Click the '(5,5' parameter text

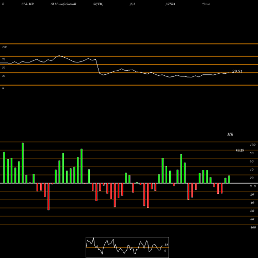point(133,4)
